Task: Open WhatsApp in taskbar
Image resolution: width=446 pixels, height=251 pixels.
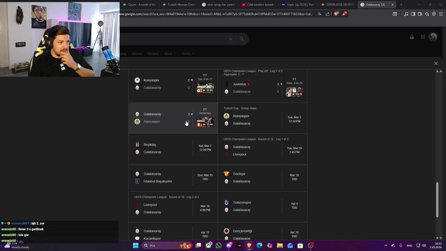Action: [218, 245]
